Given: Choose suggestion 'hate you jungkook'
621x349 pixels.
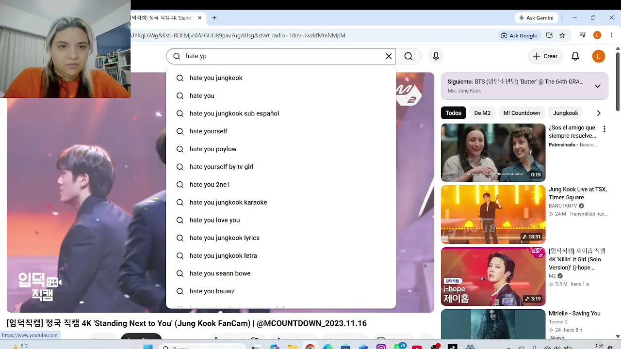Looking at the screenshot, I should point(281,78).
